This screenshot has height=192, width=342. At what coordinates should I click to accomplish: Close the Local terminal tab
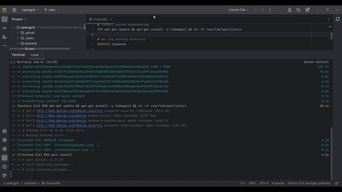(x=42, y=55)
